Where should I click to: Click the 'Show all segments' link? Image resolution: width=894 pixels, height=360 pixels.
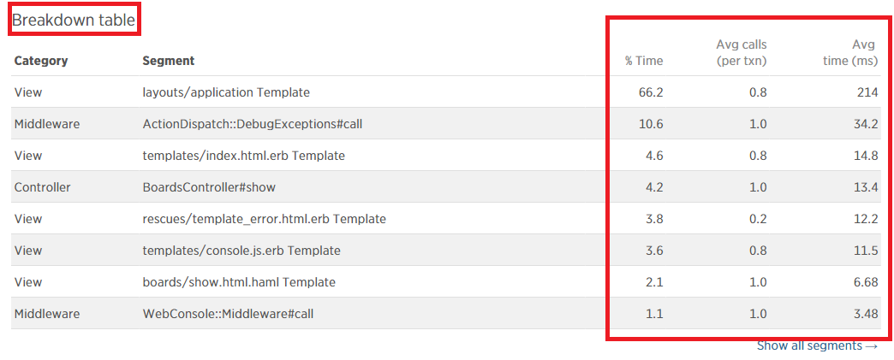coord(817,346)
